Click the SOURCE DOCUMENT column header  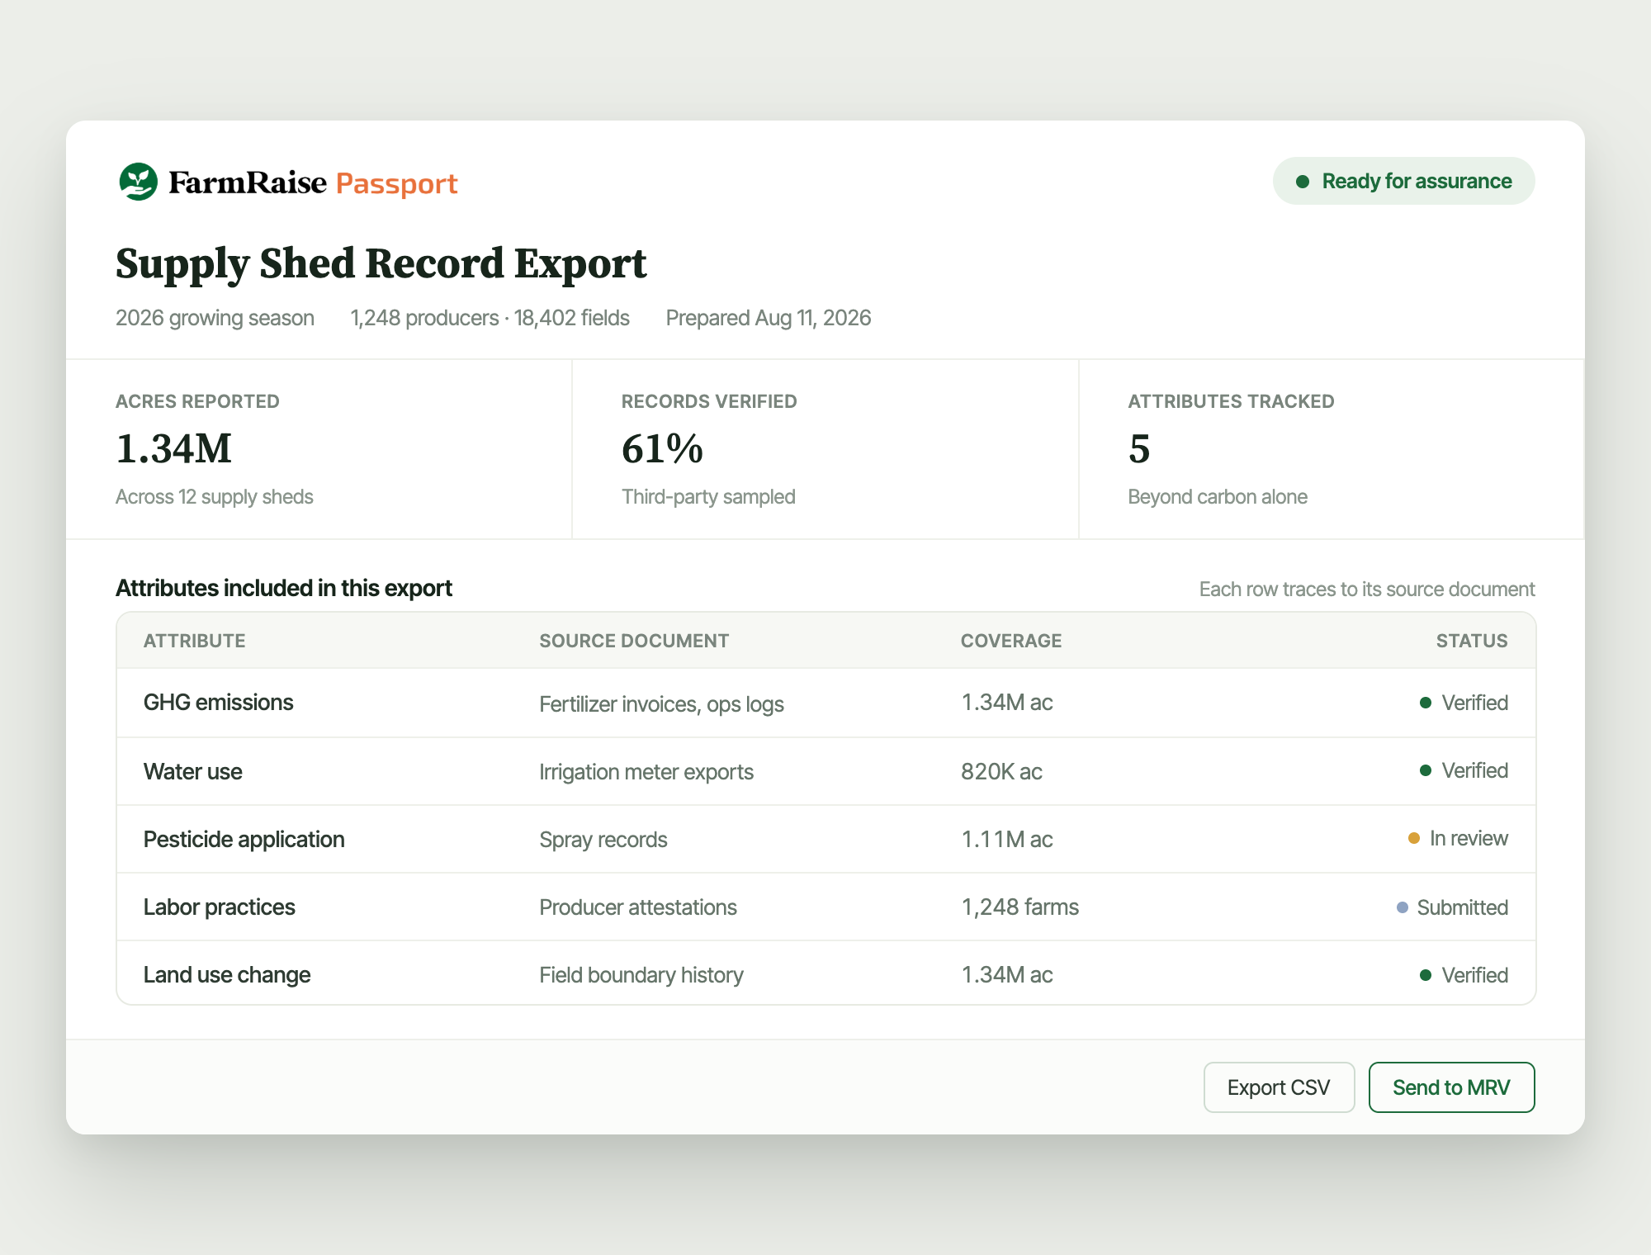tap(634, 641)
